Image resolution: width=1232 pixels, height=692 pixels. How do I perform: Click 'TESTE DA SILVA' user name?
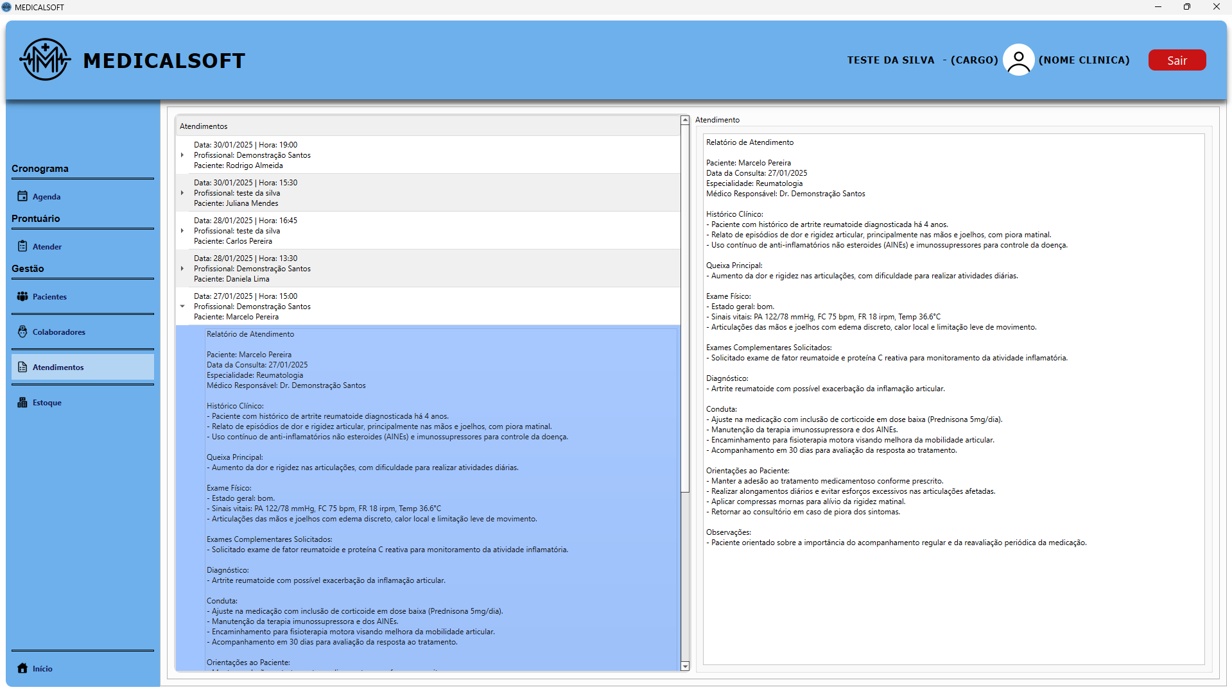point(890,60)
